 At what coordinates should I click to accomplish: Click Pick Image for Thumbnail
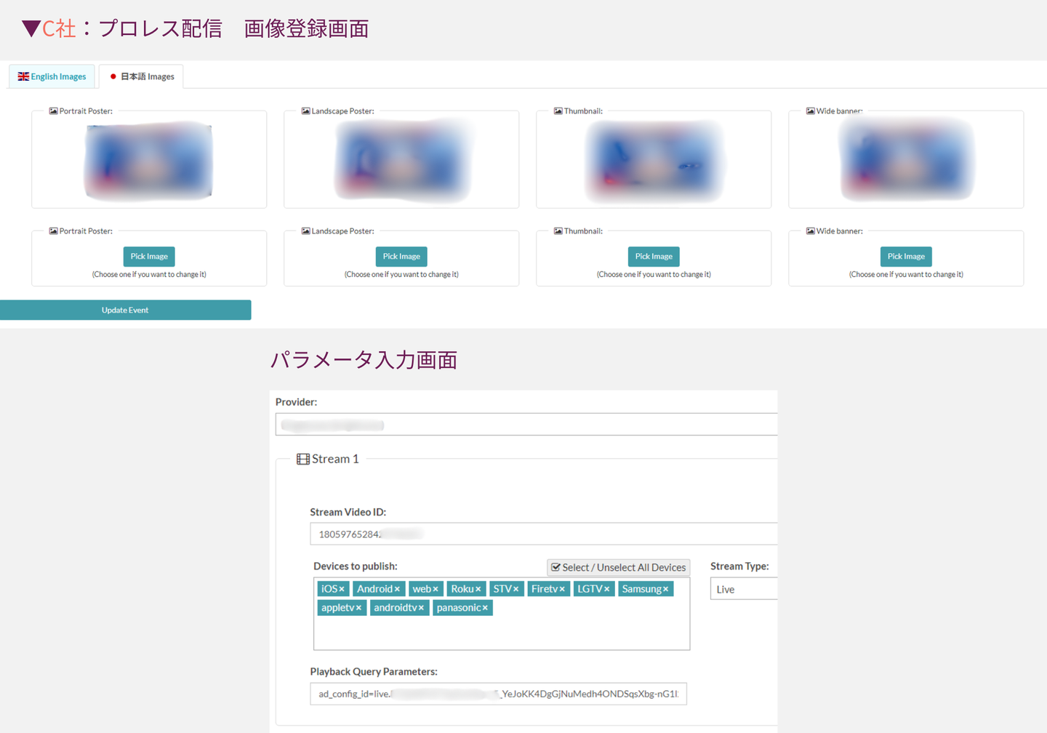(654, 257)
